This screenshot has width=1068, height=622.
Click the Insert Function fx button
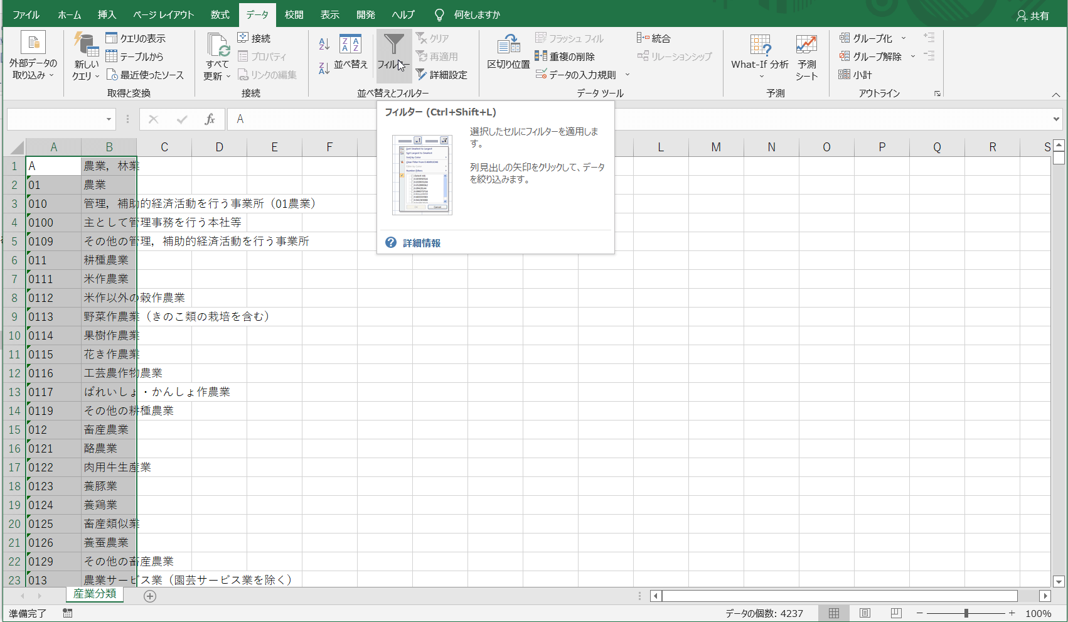(x=210, y=119)
